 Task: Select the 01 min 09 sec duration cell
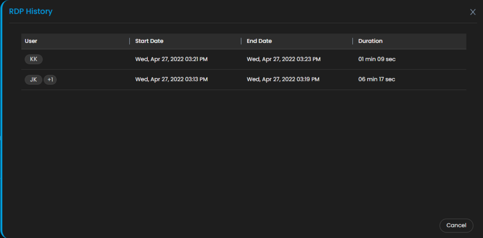pos(377,59)
